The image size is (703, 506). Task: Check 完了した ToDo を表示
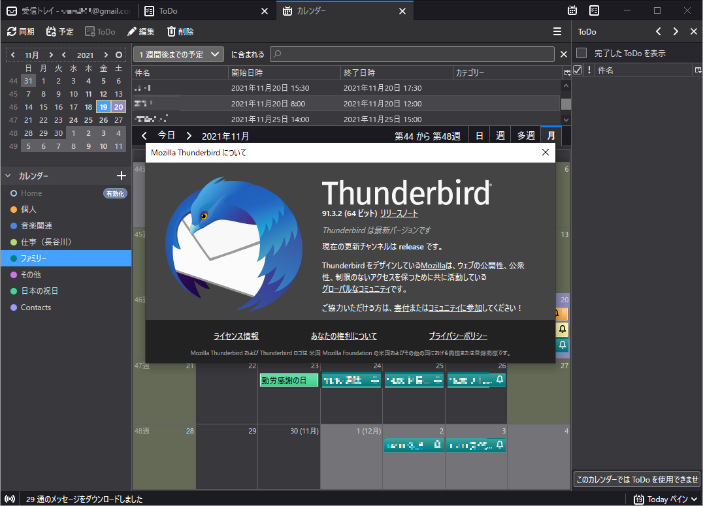point(580,54)
